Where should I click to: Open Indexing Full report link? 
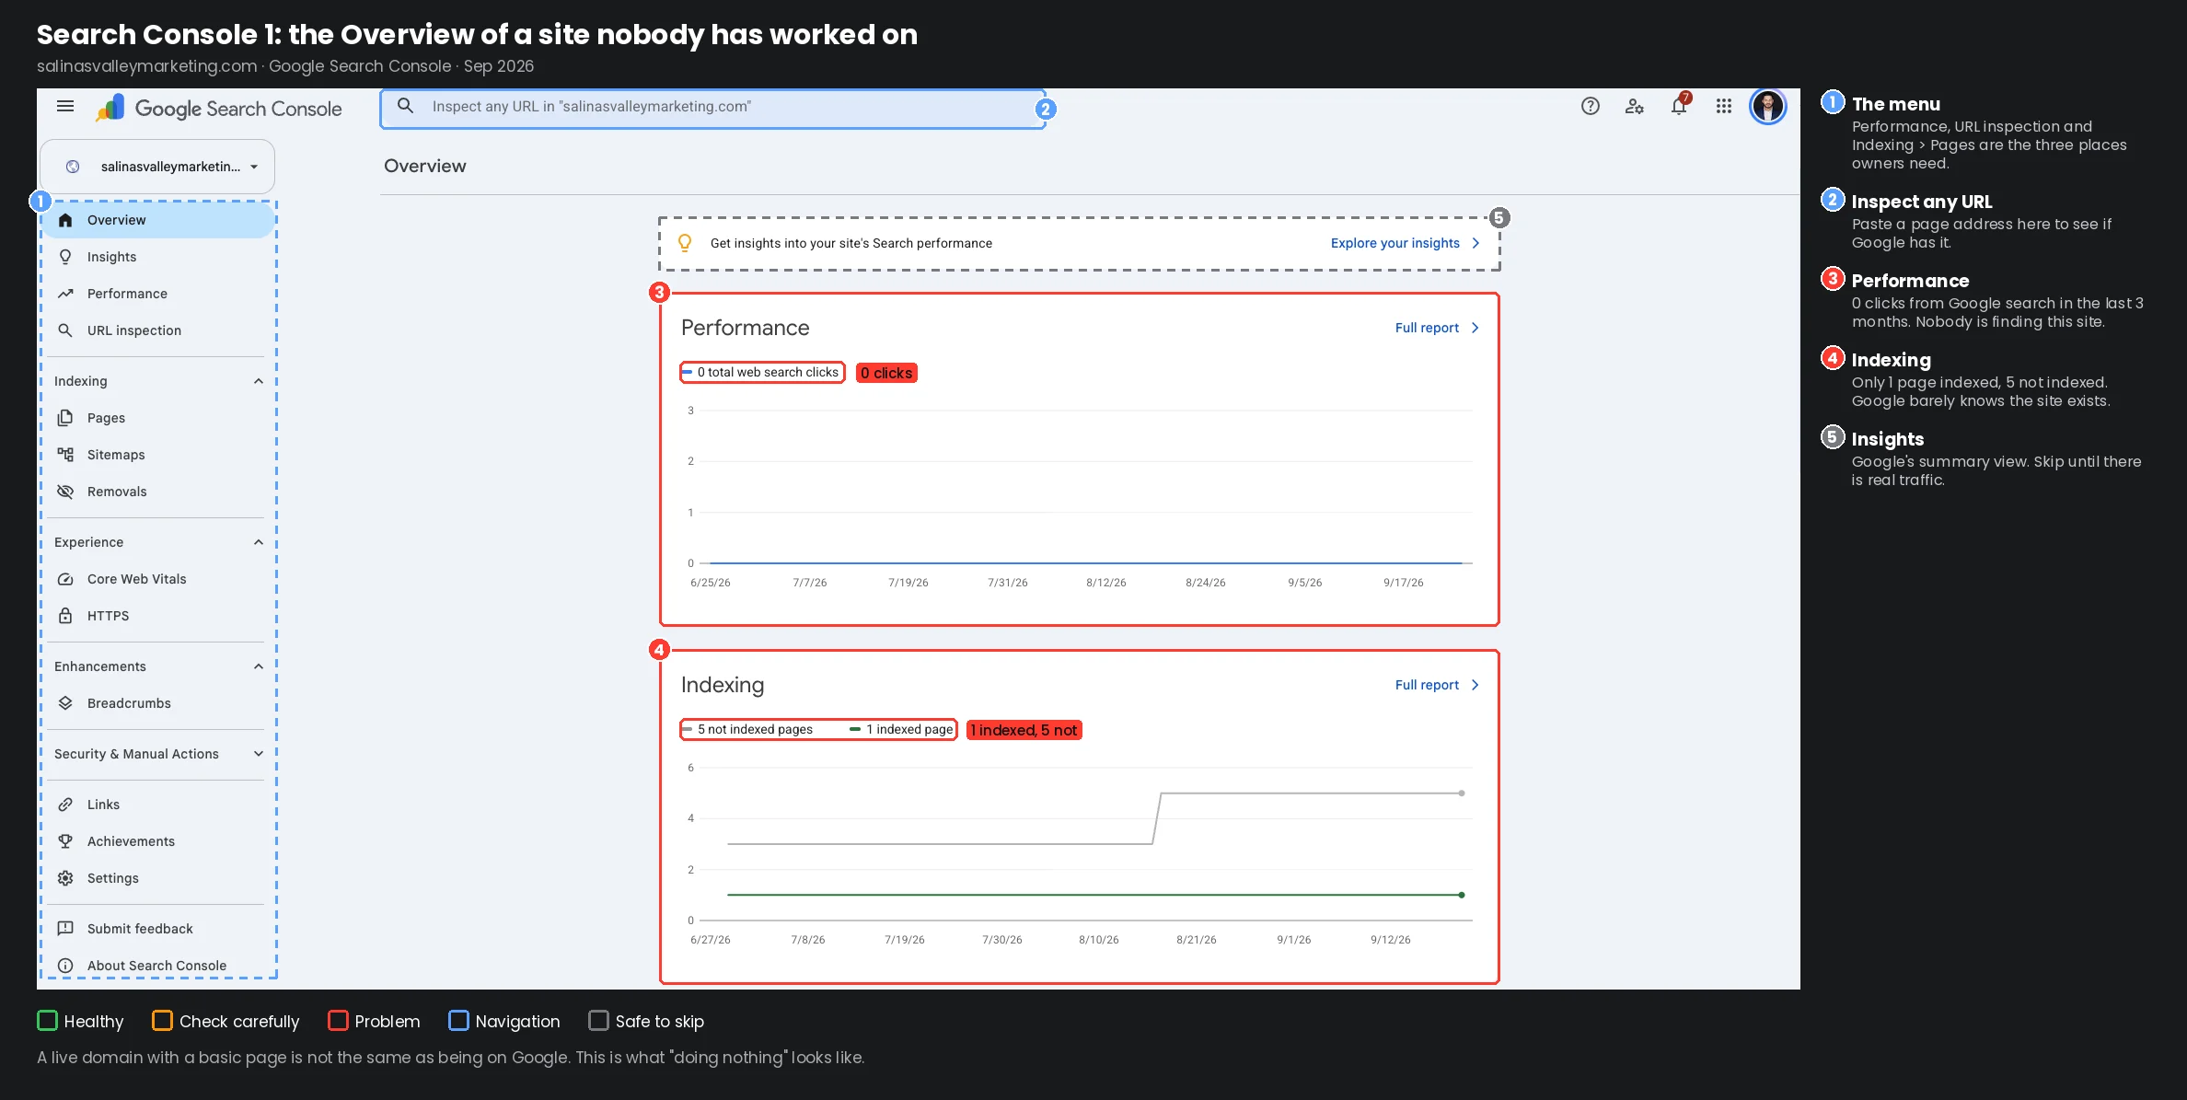1427,685
